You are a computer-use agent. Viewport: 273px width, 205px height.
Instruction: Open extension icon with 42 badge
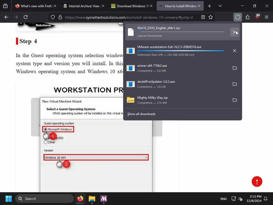(257, 17)
